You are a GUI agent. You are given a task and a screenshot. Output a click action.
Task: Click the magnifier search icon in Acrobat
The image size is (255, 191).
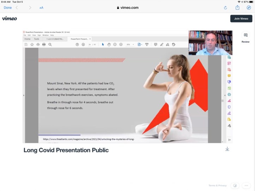(50, 44)
